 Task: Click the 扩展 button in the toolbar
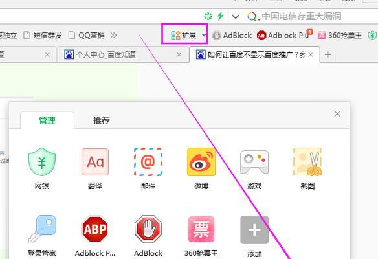pyautogui.click(x=184, y=36)
